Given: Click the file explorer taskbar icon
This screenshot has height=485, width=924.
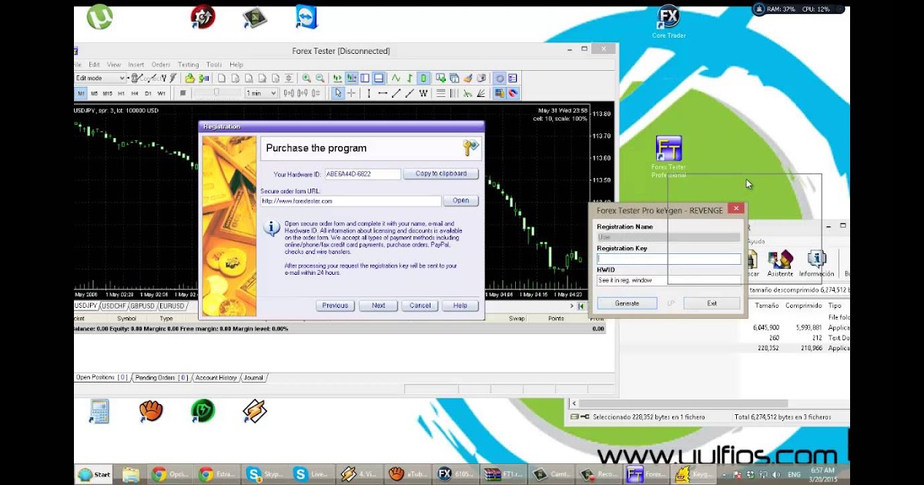Looking at the screenshot, I should point(131,474).
